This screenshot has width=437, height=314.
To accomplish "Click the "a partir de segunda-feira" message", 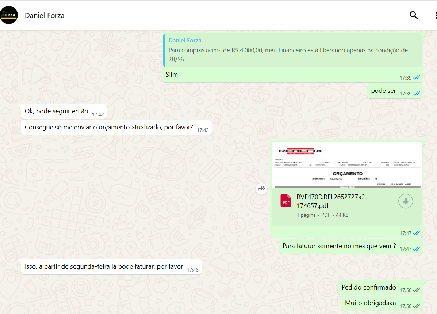I will point(104,266).
